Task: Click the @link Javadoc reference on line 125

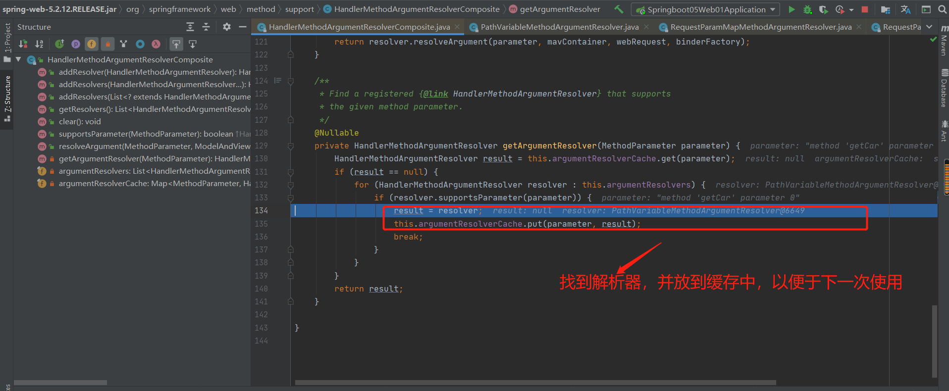Action: point(435,94)
